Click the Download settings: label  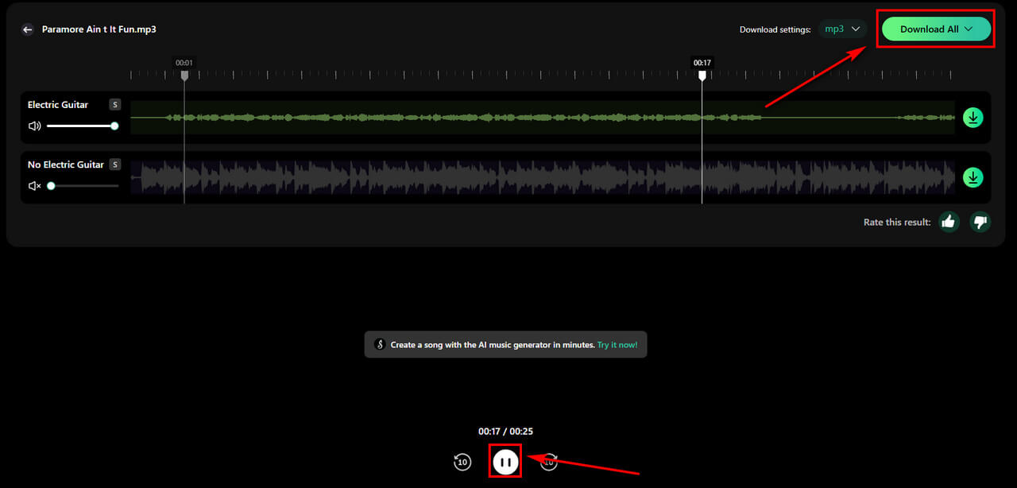tap(775, 29)
